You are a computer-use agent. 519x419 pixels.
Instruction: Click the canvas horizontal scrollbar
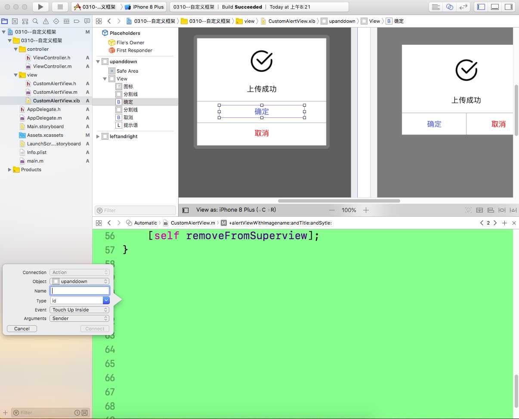(x=339, y=201)
